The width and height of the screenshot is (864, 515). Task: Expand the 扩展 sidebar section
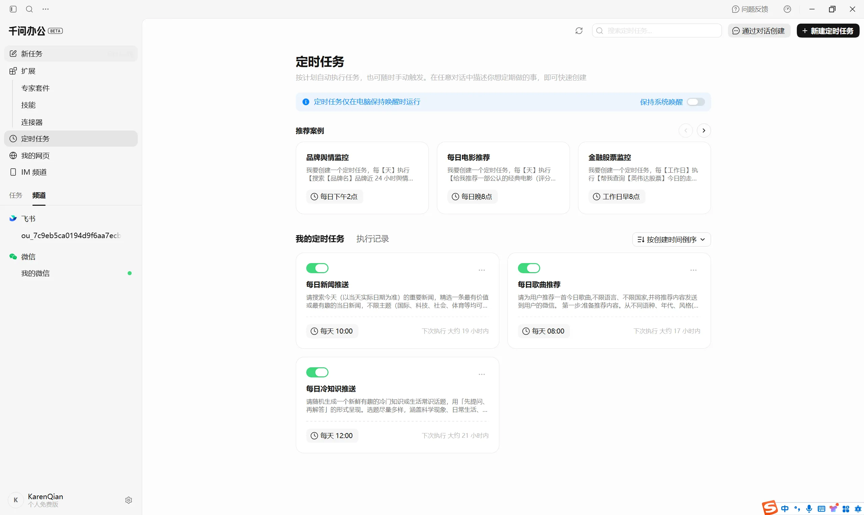pyautogui.click(x=71, y=71)
